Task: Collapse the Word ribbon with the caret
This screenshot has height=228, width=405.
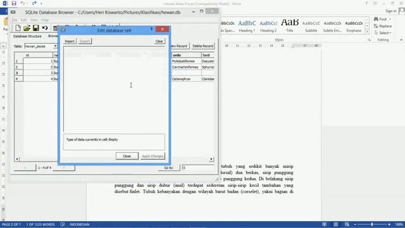Action: click(x=401, y=40)
